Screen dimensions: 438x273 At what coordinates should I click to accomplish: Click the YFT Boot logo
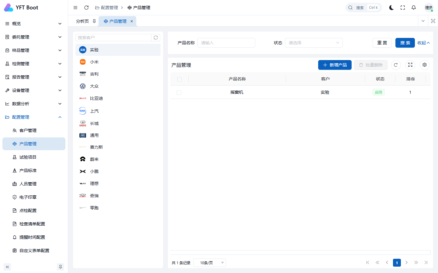tap(21, 8)
